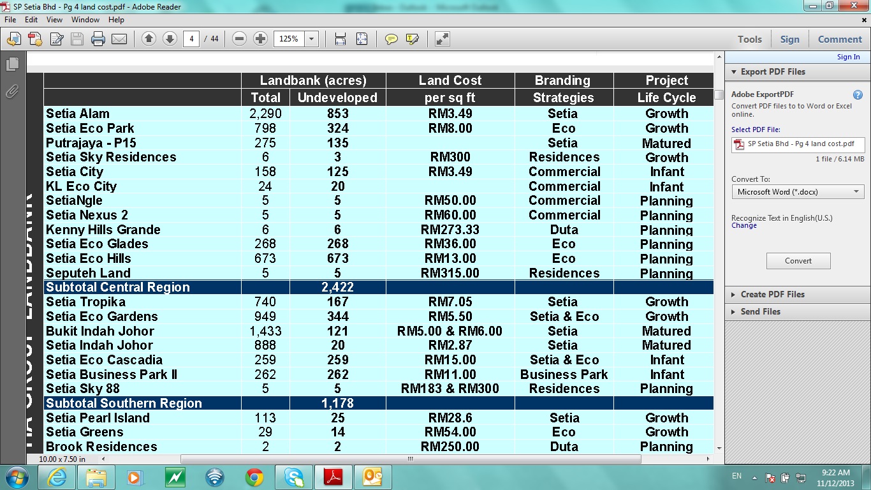This screenshot has width=871, height=490.
Task: Open the Sign pane tab
Action: point(789,40)
